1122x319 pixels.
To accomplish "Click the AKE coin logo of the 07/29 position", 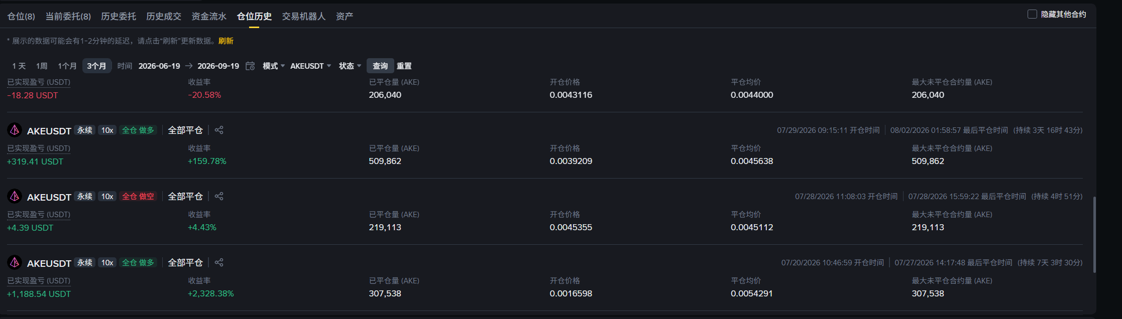I will click(x=15, y=130).
